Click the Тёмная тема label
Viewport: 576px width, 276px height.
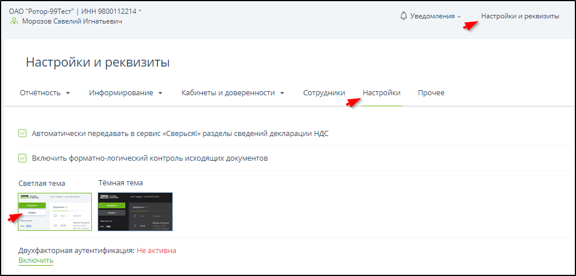(121, 183)
